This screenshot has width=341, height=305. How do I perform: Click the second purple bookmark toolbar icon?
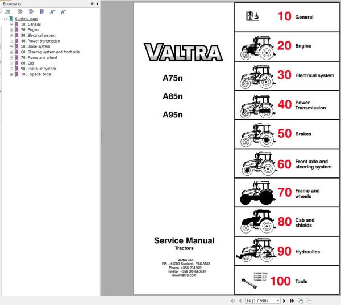(x=31, y=12)
